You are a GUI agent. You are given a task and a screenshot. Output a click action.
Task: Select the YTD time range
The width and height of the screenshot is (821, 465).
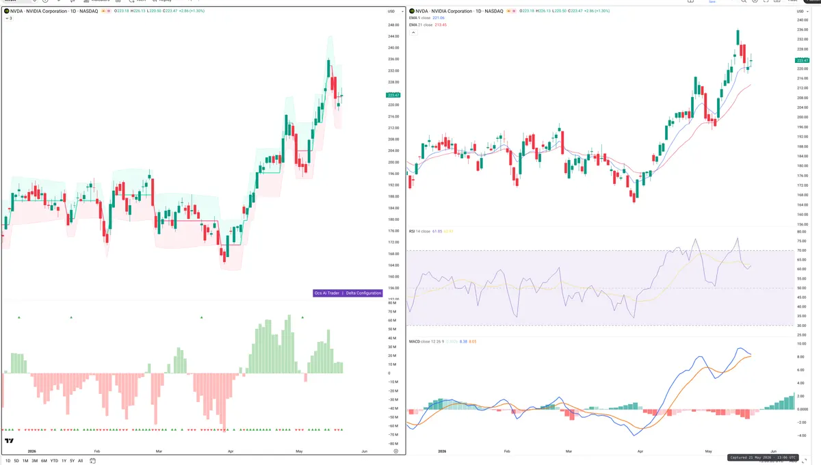coord(54,461)
